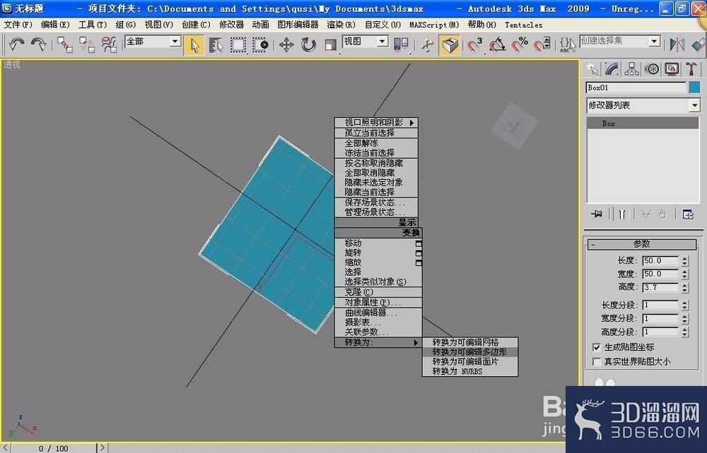Click Select and Manipulate icon
This screenshot has width=707, height=453.
427,45
